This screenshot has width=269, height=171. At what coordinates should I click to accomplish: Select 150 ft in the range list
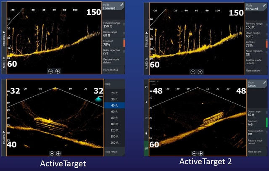(114, 137)
